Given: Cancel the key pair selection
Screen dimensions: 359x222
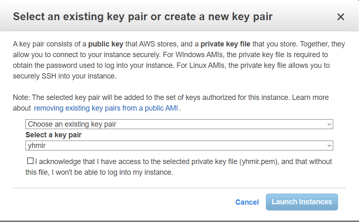Looking at the screenshot, I should click(x=247, y=202).
